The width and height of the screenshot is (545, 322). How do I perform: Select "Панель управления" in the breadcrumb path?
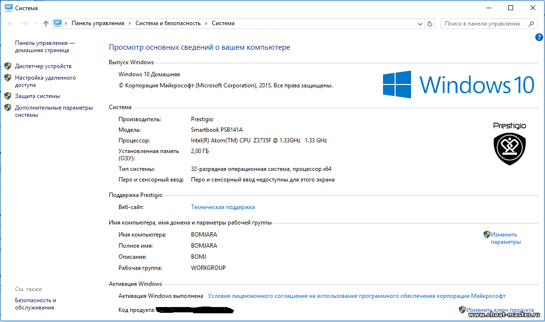[98, 23]
